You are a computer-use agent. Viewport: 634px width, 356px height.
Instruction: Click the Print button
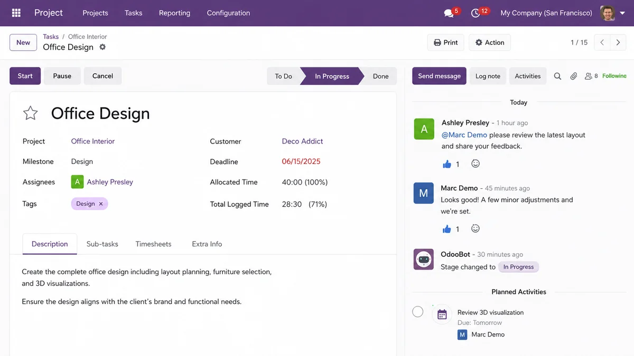(446, 43)
